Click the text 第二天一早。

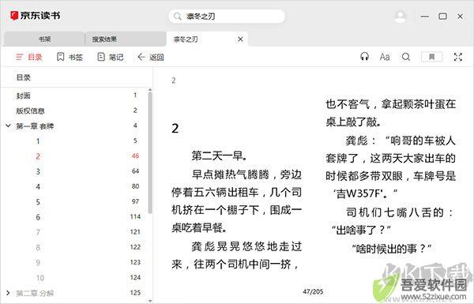pos(220,156)
